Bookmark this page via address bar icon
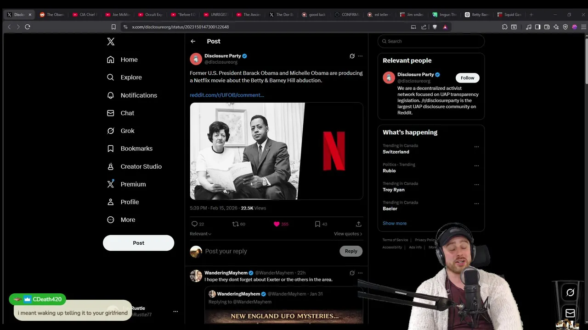Screen dimensions: 588x330 [x=113, y=27]
